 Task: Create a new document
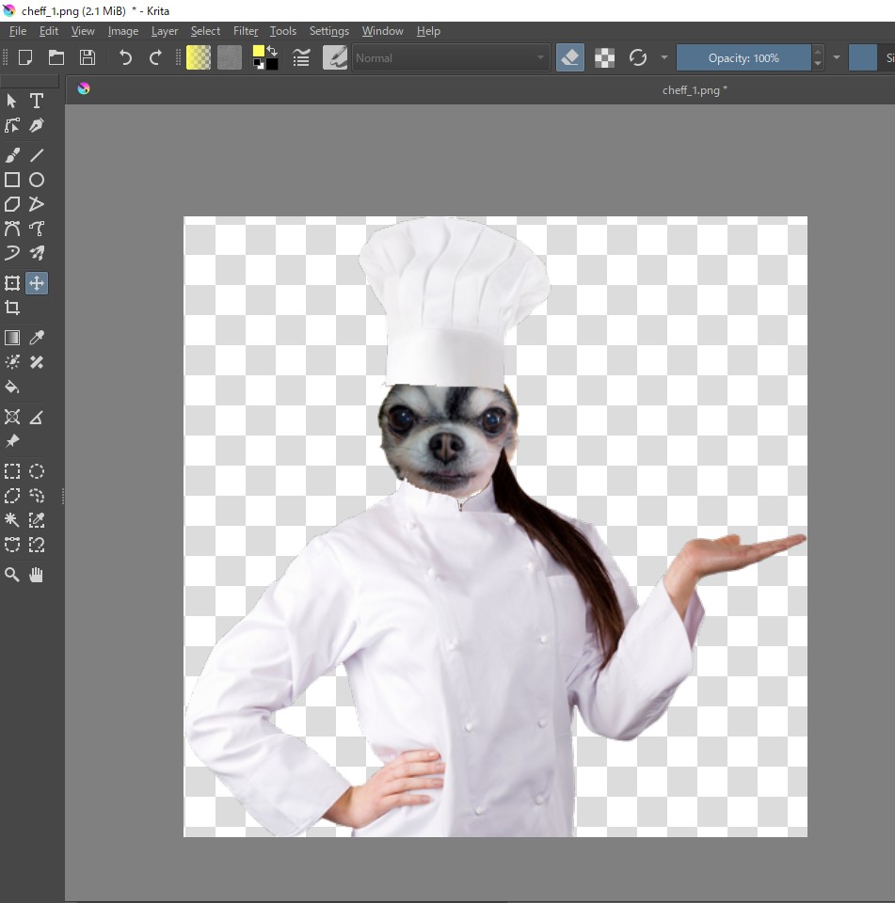pyautogui.click(x=25, y=57)
